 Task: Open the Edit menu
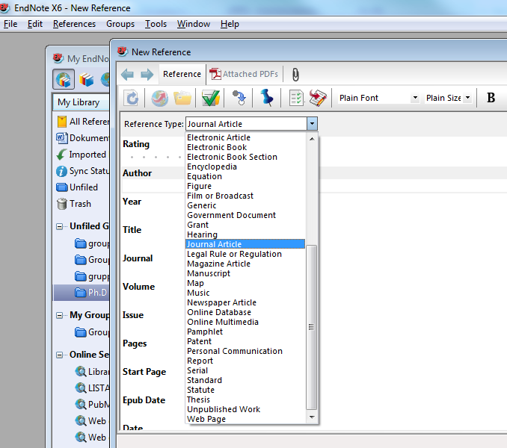(35, 24)
